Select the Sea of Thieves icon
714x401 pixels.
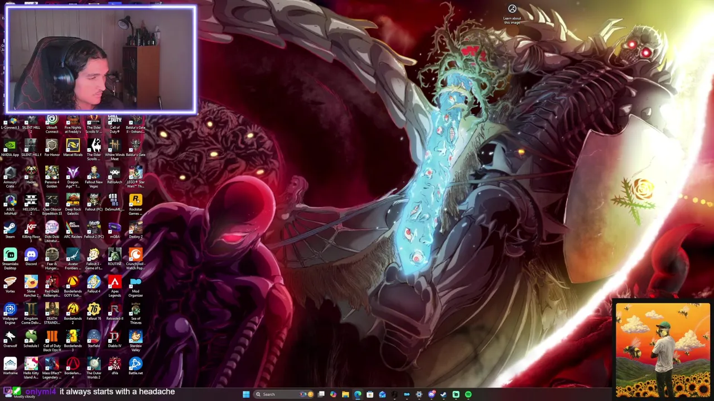coord(136,314)
